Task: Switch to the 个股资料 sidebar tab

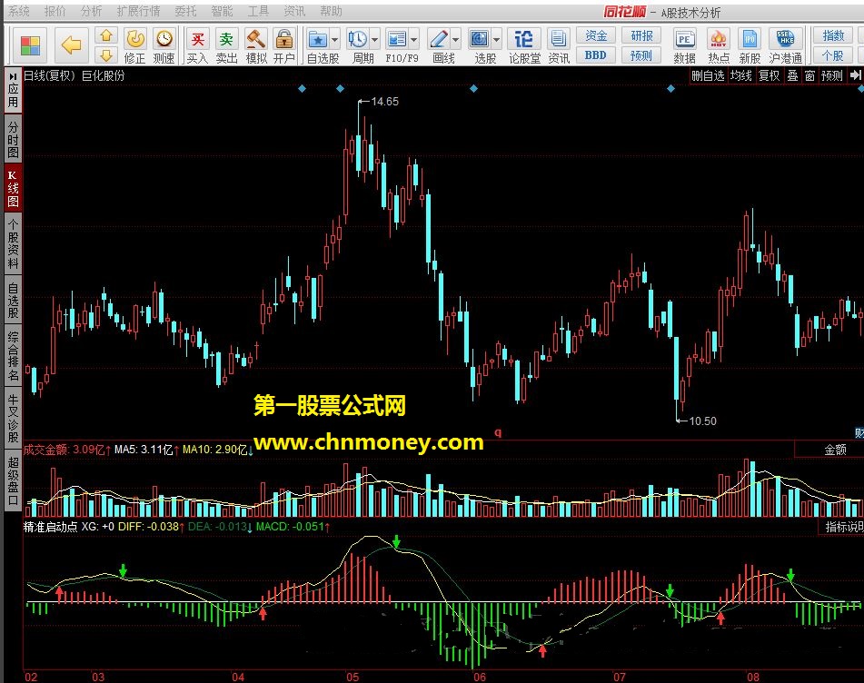Action: tap(13, 243)
